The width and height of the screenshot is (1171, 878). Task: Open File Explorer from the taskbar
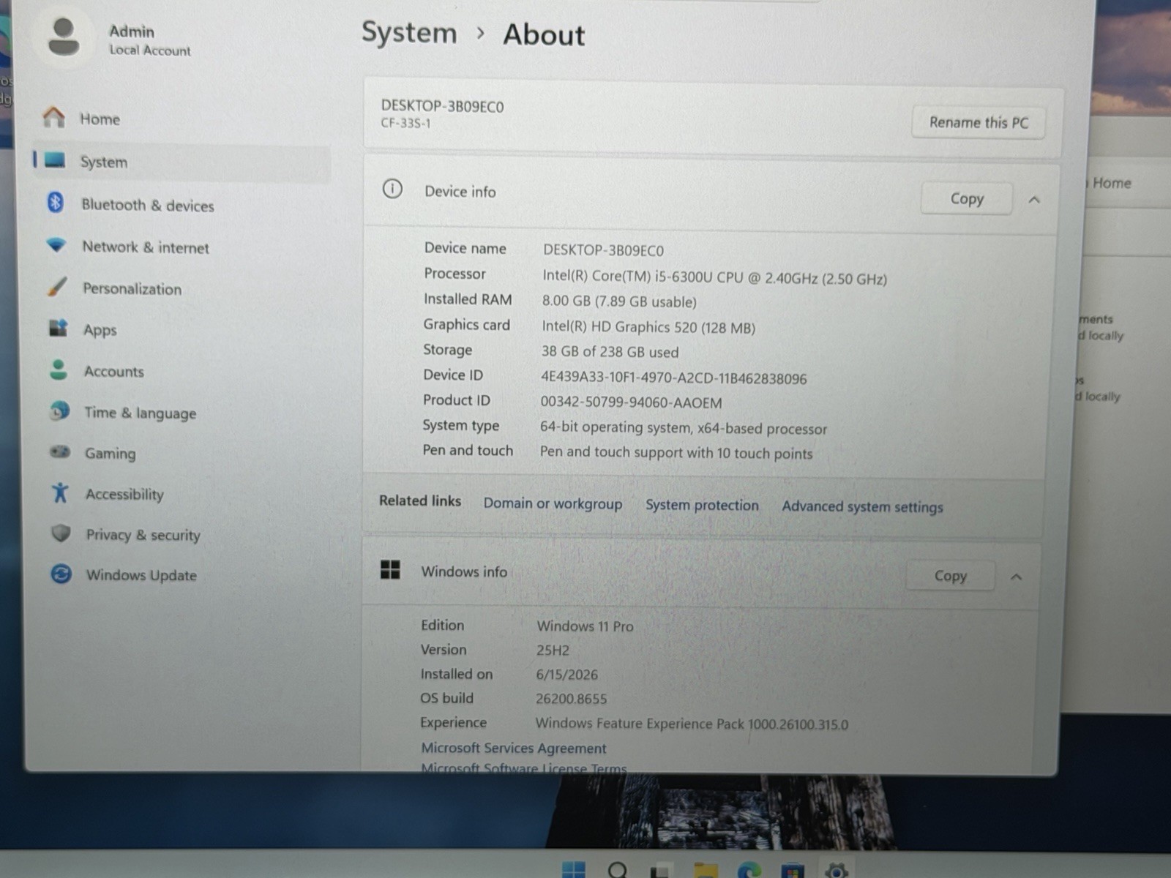point(706,870)
